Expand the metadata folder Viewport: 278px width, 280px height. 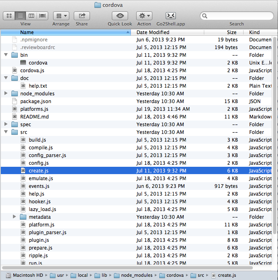[x=14, y=217]
